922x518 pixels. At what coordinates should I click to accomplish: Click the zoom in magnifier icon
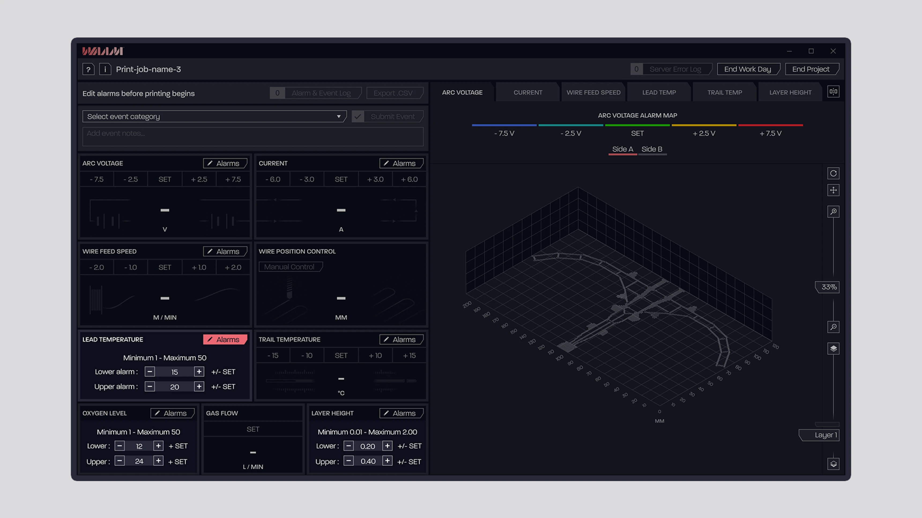tap(833, 212)
